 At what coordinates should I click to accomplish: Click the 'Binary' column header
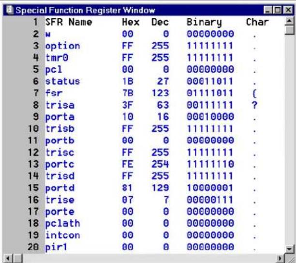(x=204, y=22)
